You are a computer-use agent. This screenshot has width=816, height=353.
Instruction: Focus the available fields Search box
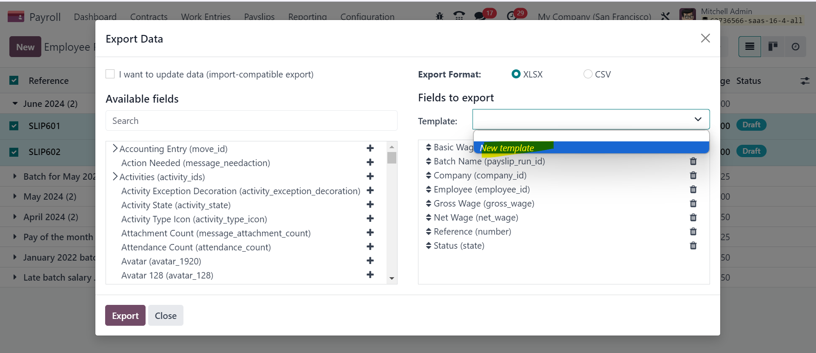(252, 121)
